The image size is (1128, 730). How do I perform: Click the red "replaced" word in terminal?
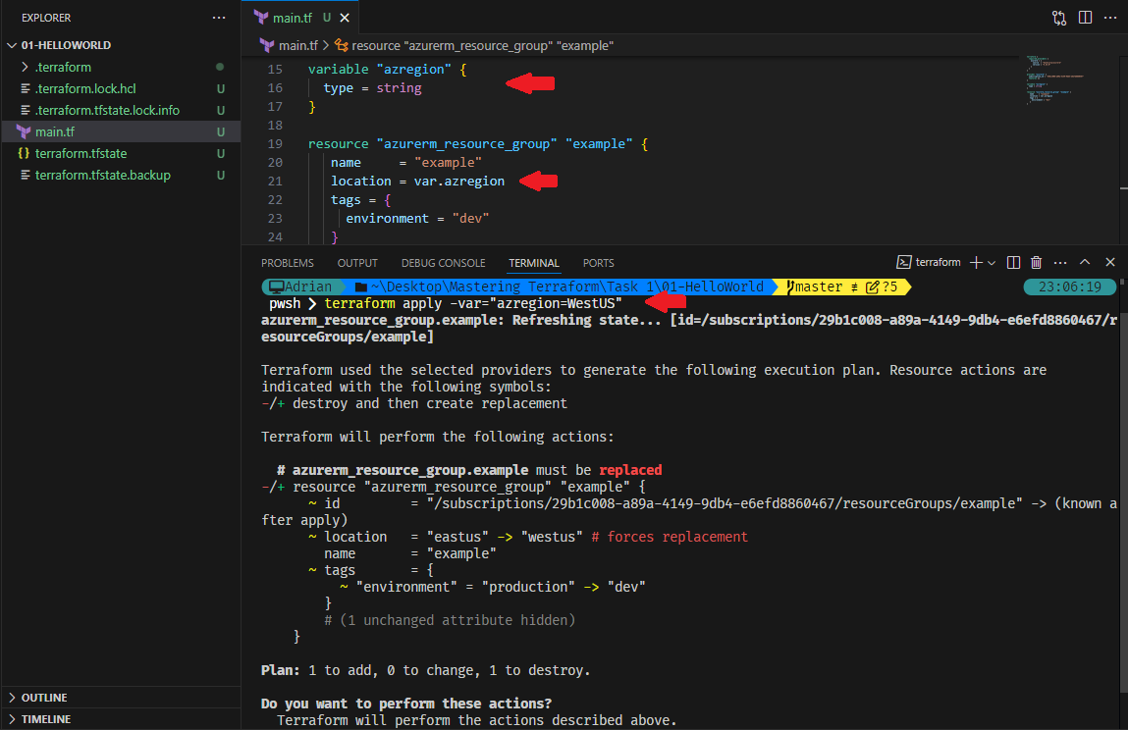coord(630,470)
